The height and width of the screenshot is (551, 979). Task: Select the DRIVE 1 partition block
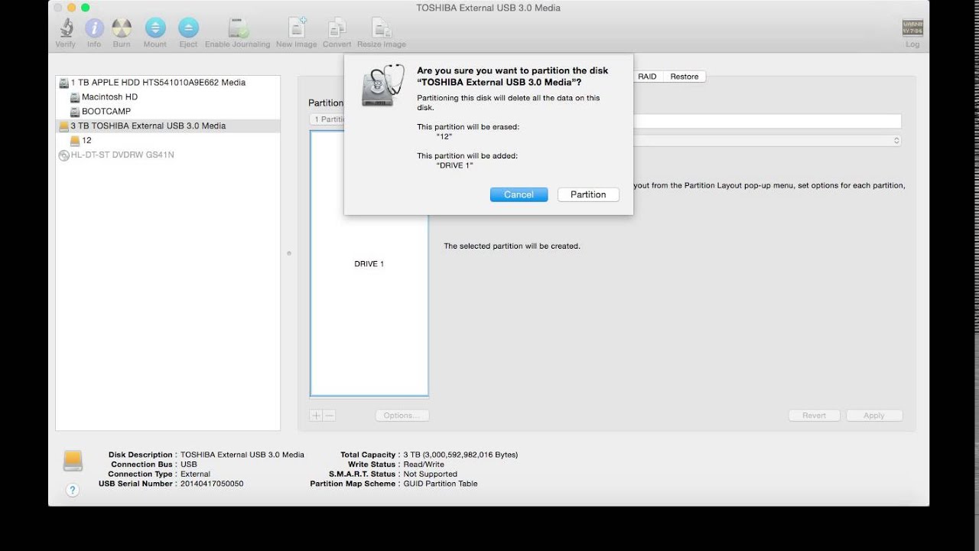(x=369, y=263)
